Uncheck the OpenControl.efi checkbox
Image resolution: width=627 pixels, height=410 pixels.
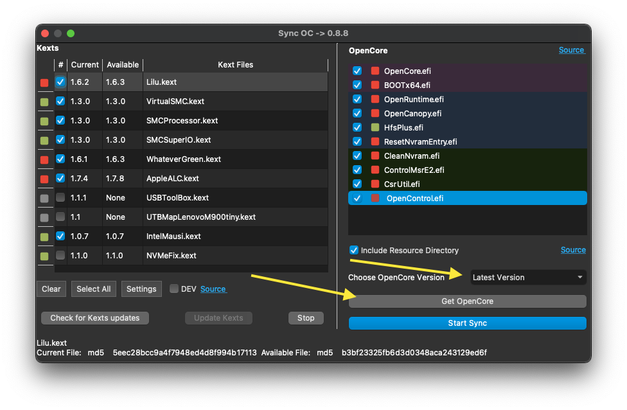pyautogui.click(x=357, y=198)
